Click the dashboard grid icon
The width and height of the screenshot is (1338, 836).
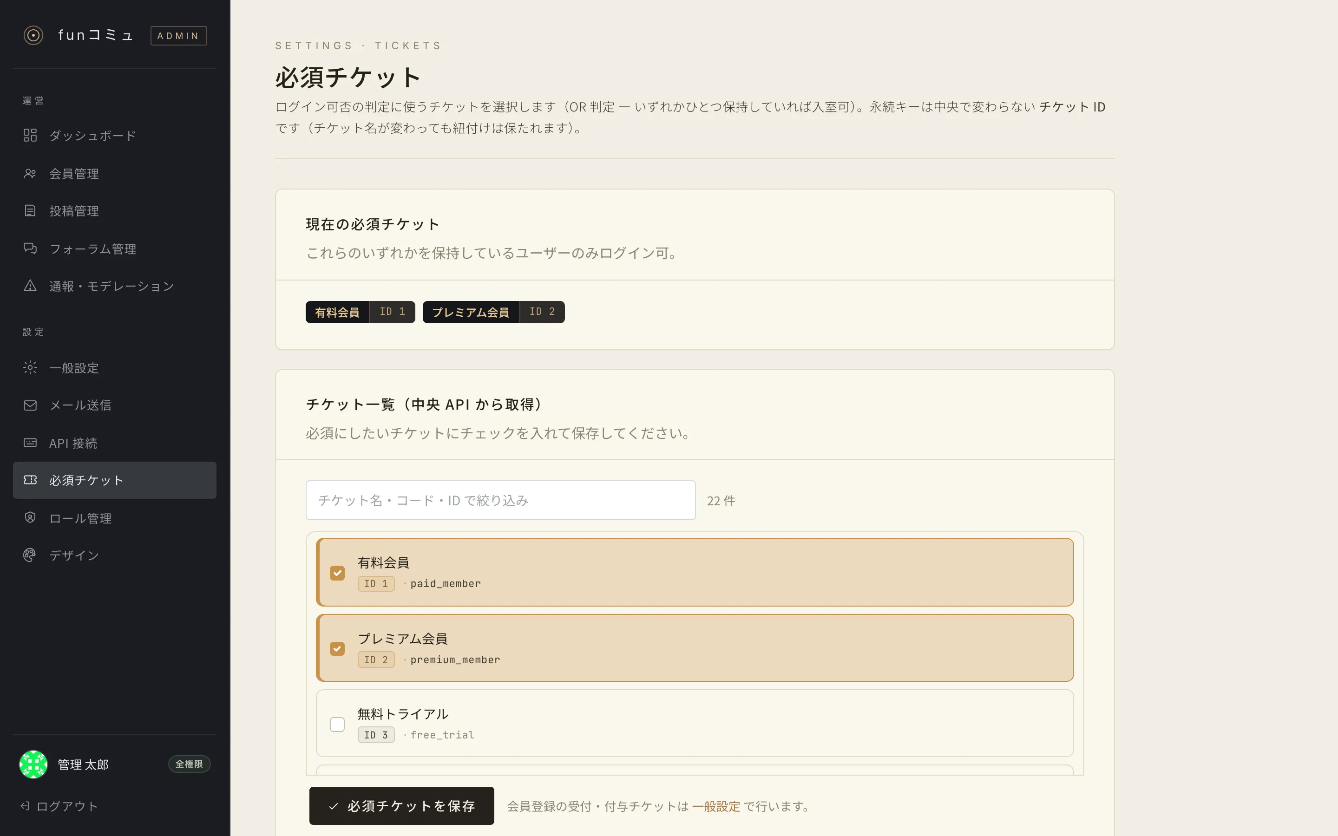(30, 136)
